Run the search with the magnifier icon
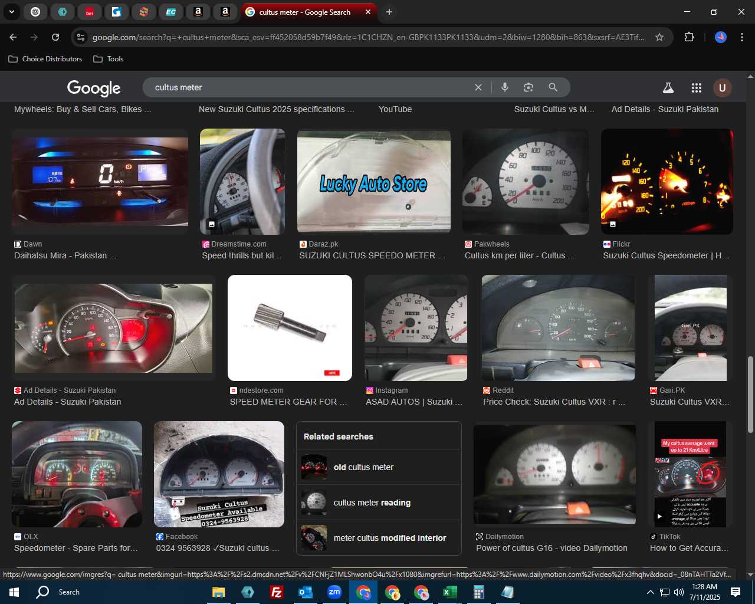This screenshot has height=604, width=755. coord(553,87)
